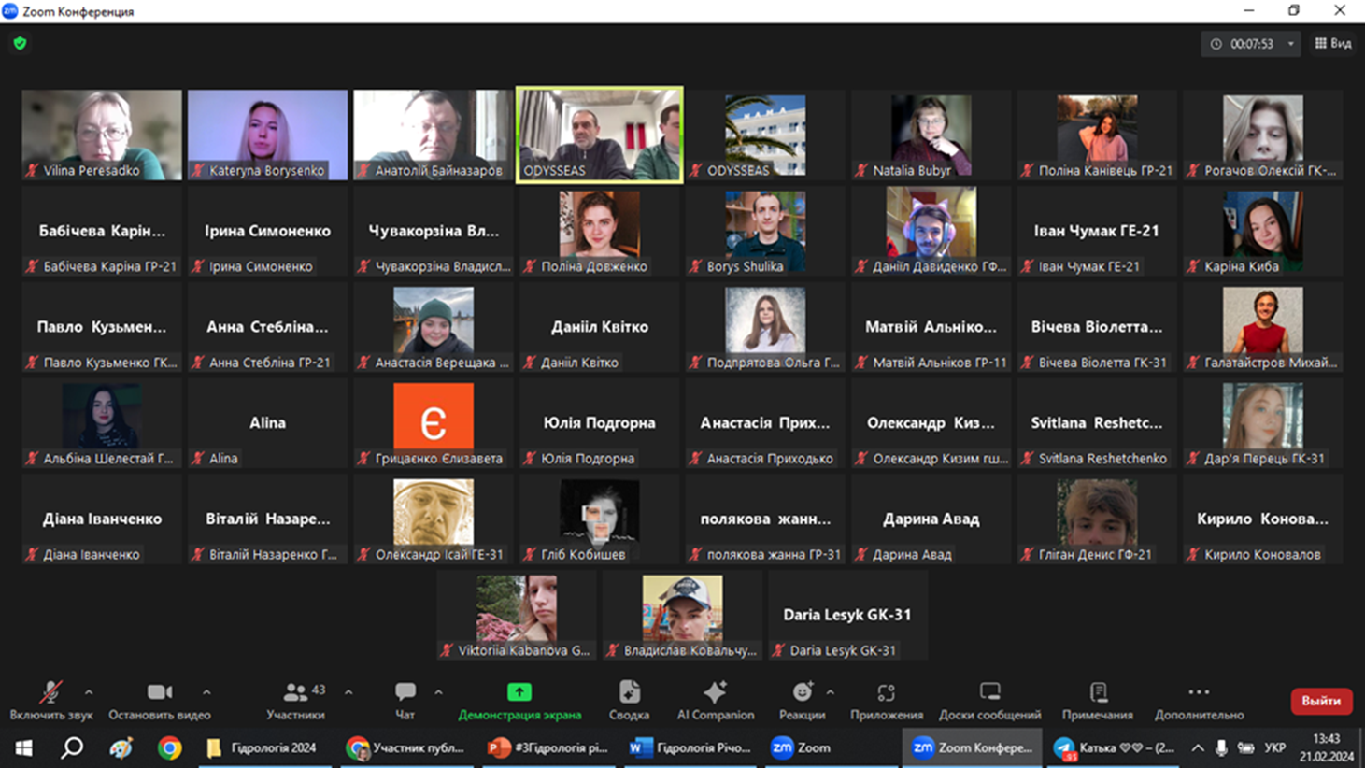The height and width of the screenshot is (768, 1365).
Task: Stop camera with Остановить видео
Action: (159, 700)
